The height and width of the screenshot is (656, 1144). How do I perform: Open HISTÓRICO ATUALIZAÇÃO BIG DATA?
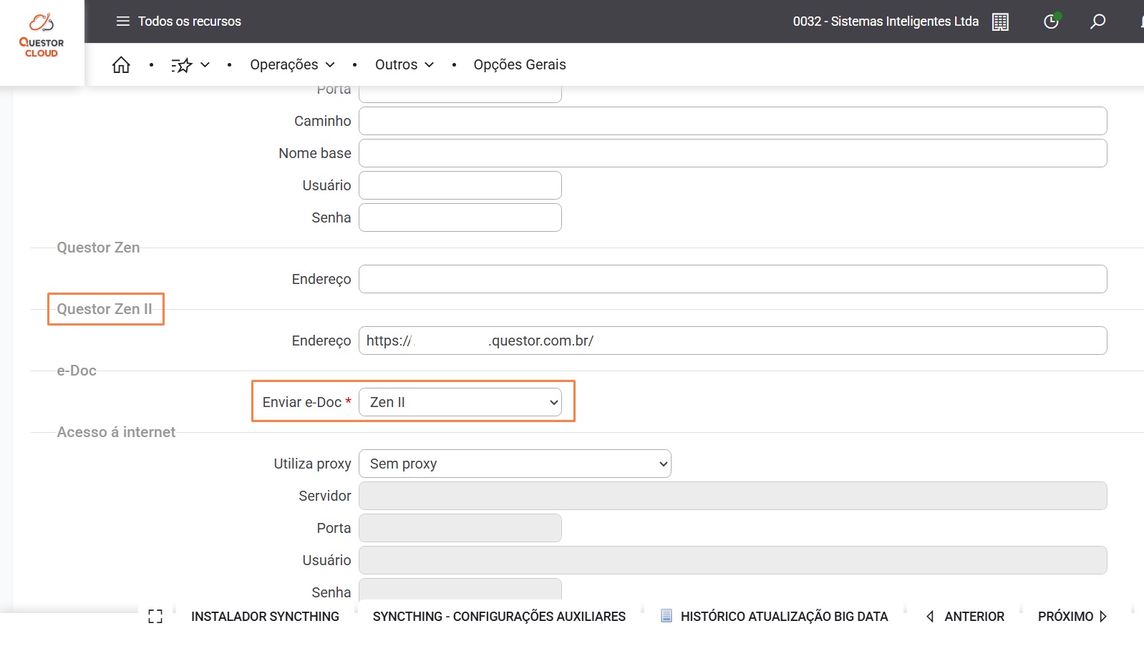[774, 617]
